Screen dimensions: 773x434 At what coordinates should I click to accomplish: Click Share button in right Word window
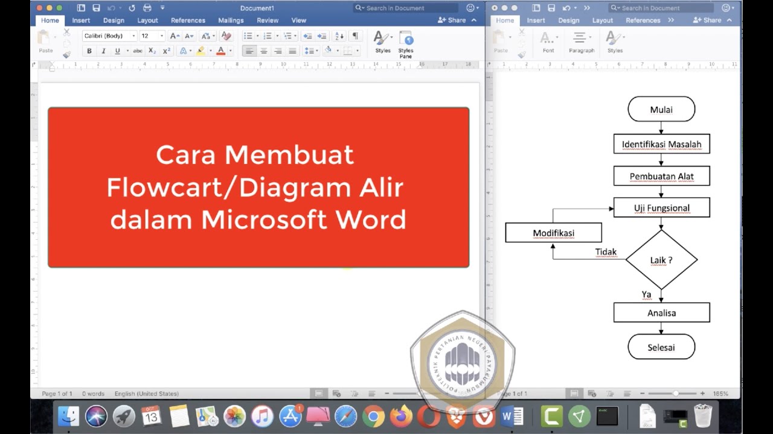708,20
